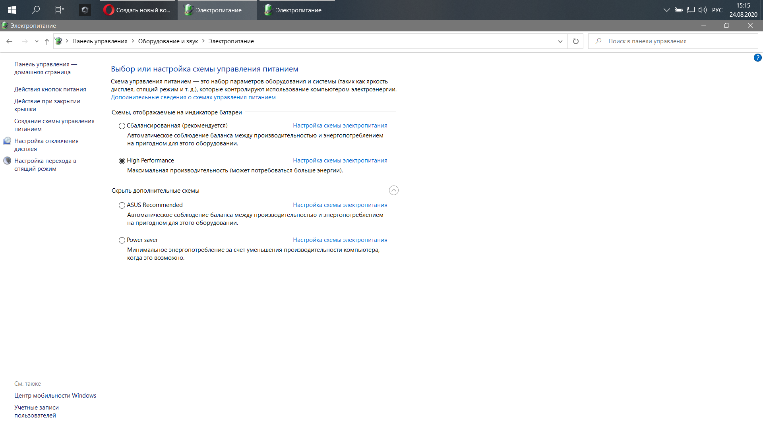This screenshot has height=429, width=763.
Task: Restore down the Электропитание window
Action: point(727,25)
